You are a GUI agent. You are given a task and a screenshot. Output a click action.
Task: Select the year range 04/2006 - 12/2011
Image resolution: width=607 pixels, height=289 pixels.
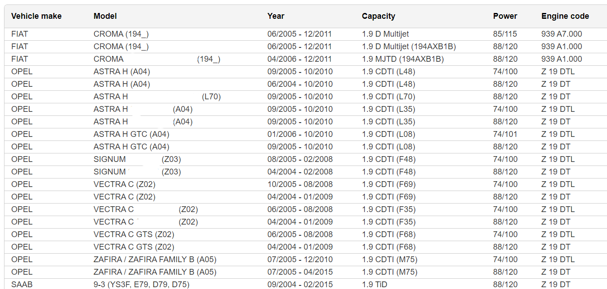pyautogui.click(x=299, y=59)
